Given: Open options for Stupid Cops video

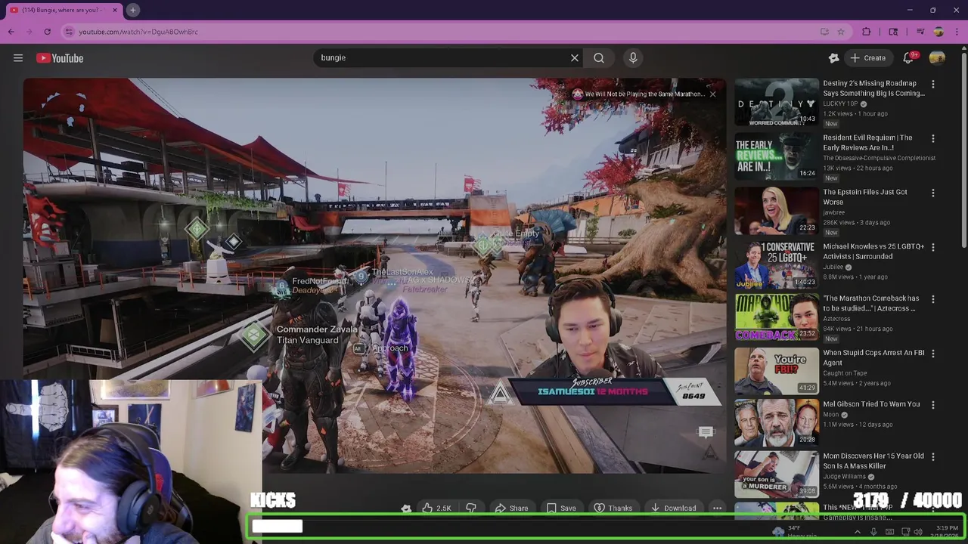Looking at the screenshot, I should click(x=932, y=354).
